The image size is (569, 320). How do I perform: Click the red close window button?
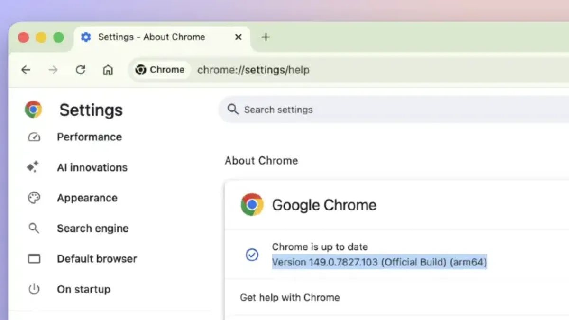click(x=24, y=37)
